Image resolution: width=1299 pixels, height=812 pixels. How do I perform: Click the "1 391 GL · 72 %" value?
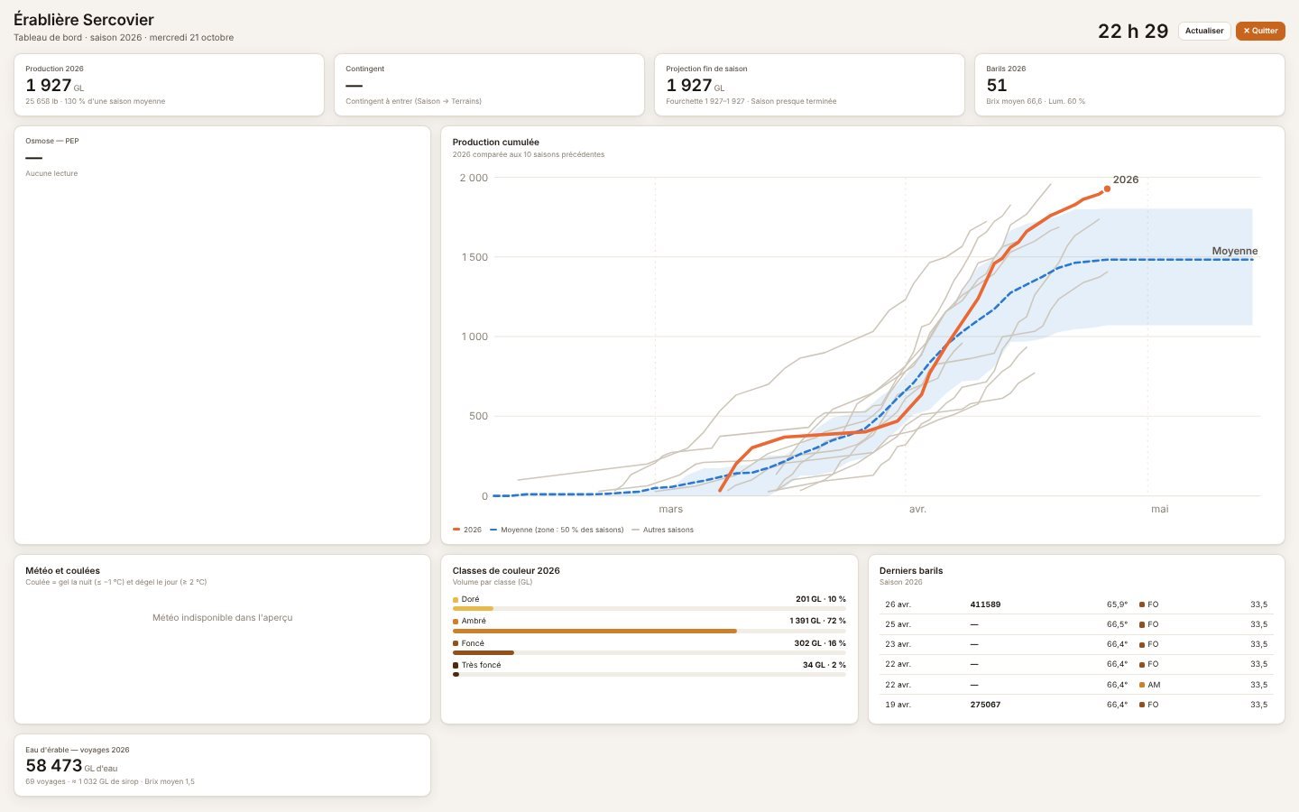(817, 621)
